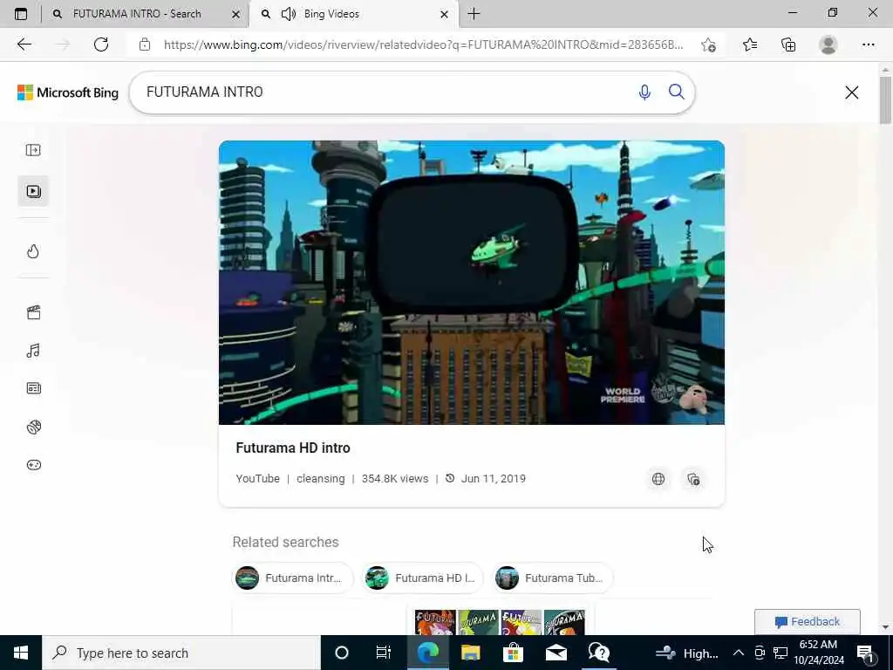Mute the tab via speaker icon
893x670 pixels.
tap(289, 14)
